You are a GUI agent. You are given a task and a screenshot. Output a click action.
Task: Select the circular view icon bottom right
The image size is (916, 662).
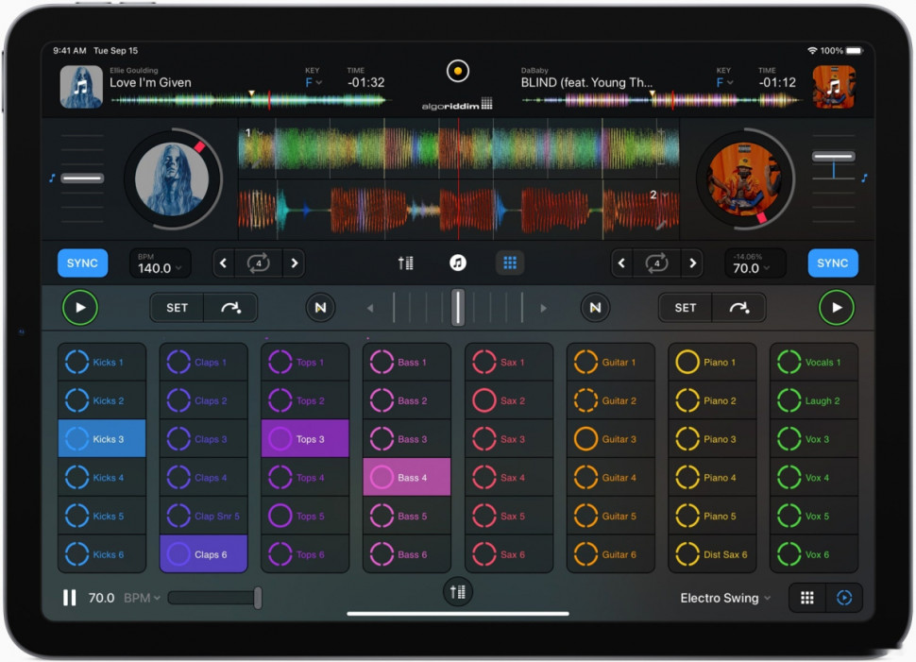[844, 598]
